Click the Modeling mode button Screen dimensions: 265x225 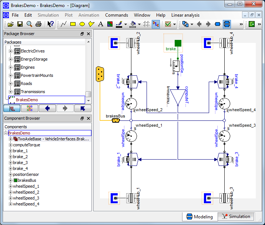(x=200, y=217)
